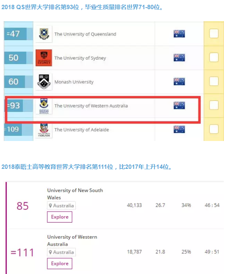Click the University of Adelaide crest logo
Viewport: 225px width, 274px height.
44,130
